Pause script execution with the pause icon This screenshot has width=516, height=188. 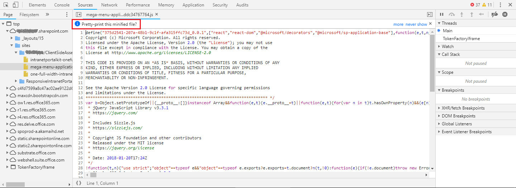pyautogui.click(x=441, y=14)
